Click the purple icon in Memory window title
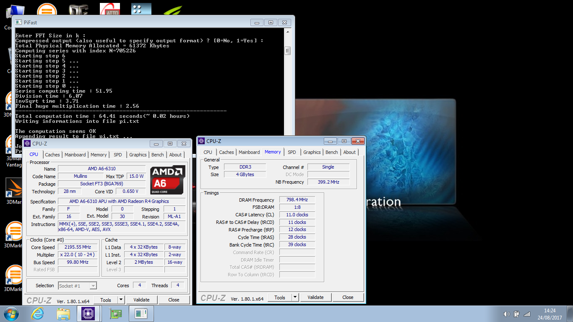 [201, 141]
